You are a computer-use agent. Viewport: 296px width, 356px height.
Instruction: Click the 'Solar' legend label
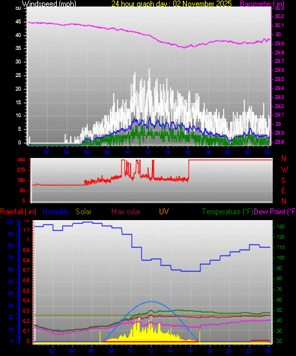coord(83,212)
